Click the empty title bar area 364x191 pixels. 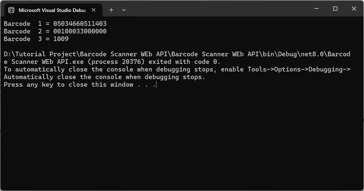[x=218, y=9]
